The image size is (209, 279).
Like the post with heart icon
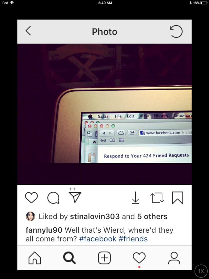[x=31, y=198]
